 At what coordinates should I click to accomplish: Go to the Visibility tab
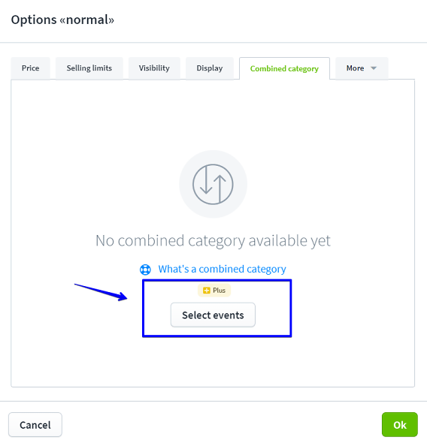point(154,68)
